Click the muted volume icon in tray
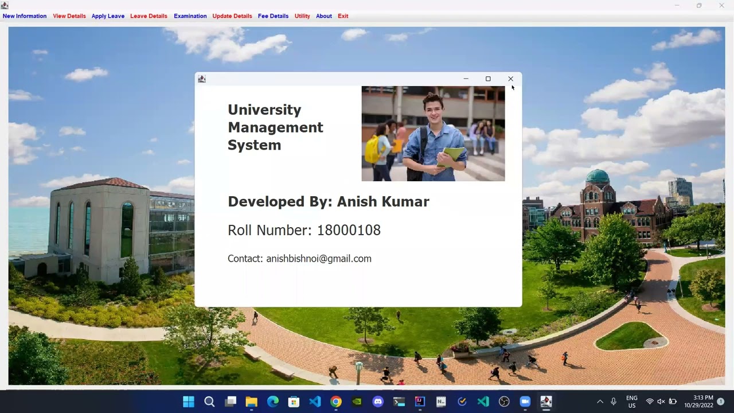Viewport: 734px width, 413px height. coord(661,402)
